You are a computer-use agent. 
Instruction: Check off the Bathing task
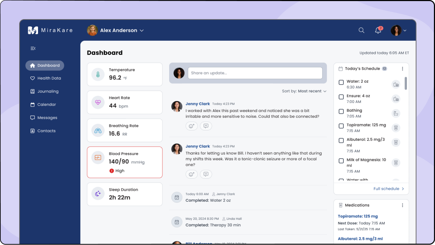(x=341, y=111)
